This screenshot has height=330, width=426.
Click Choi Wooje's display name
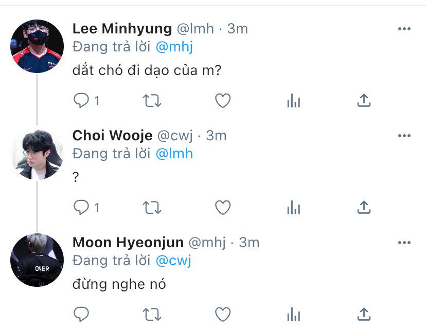point(112,136)
